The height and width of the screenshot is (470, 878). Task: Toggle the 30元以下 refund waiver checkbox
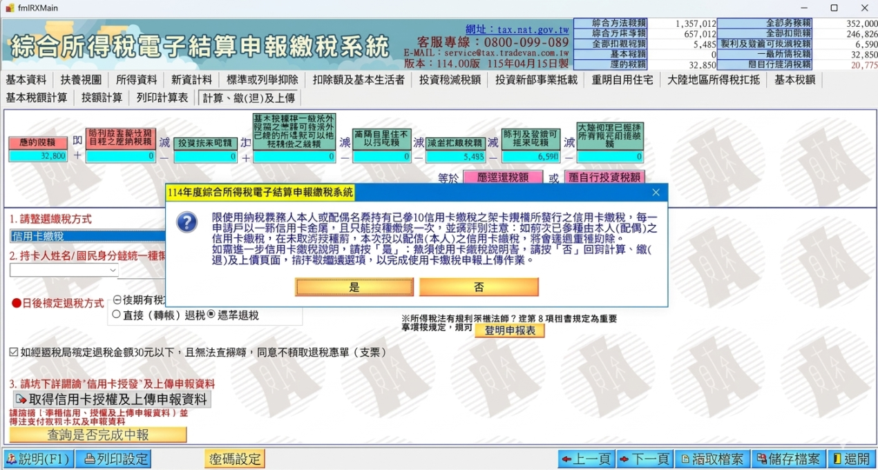[x=14, y=352]
